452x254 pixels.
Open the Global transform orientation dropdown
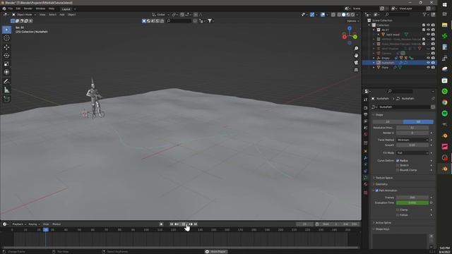[x=161, y=14]
